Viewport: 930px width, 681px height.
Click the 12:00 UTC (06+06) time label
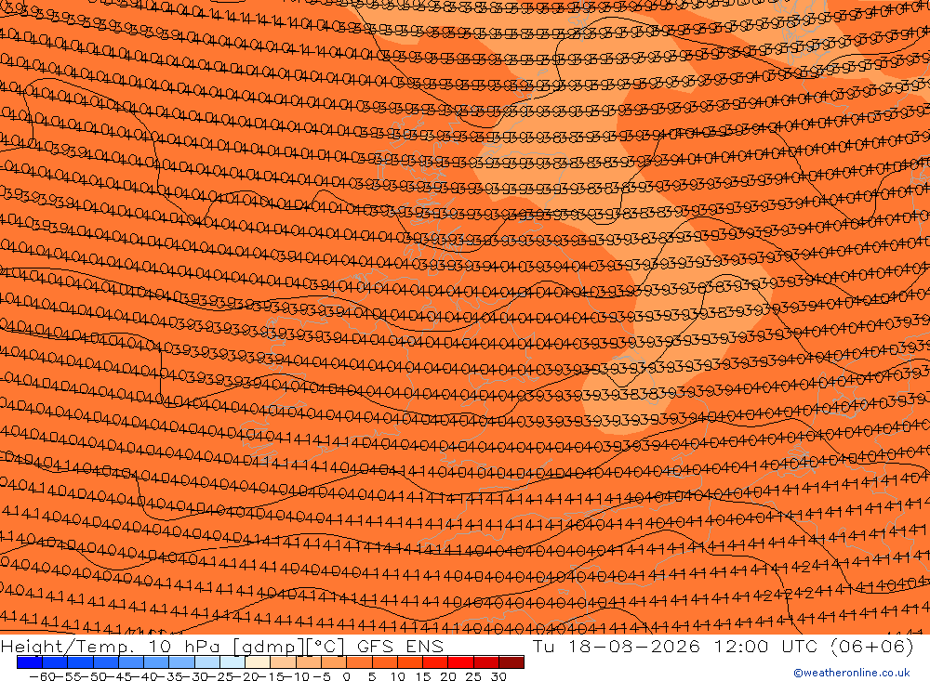click(x=814, y=646)
